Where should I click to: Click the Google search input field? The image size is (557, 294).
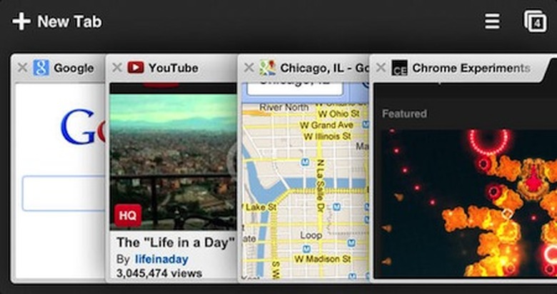64,193
